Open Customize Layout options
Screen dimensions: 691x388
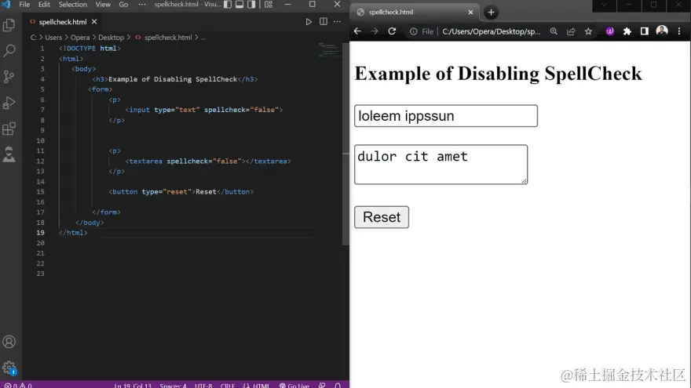[x=269, y=5]
